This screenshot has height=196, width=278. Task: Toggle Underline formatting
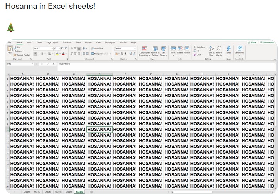click(x=42, y=54)
